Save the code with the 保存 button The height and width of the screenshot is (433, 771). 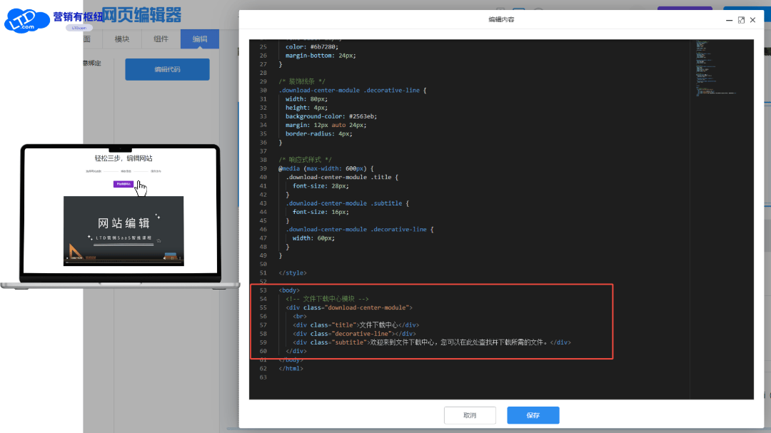point(533,415)
